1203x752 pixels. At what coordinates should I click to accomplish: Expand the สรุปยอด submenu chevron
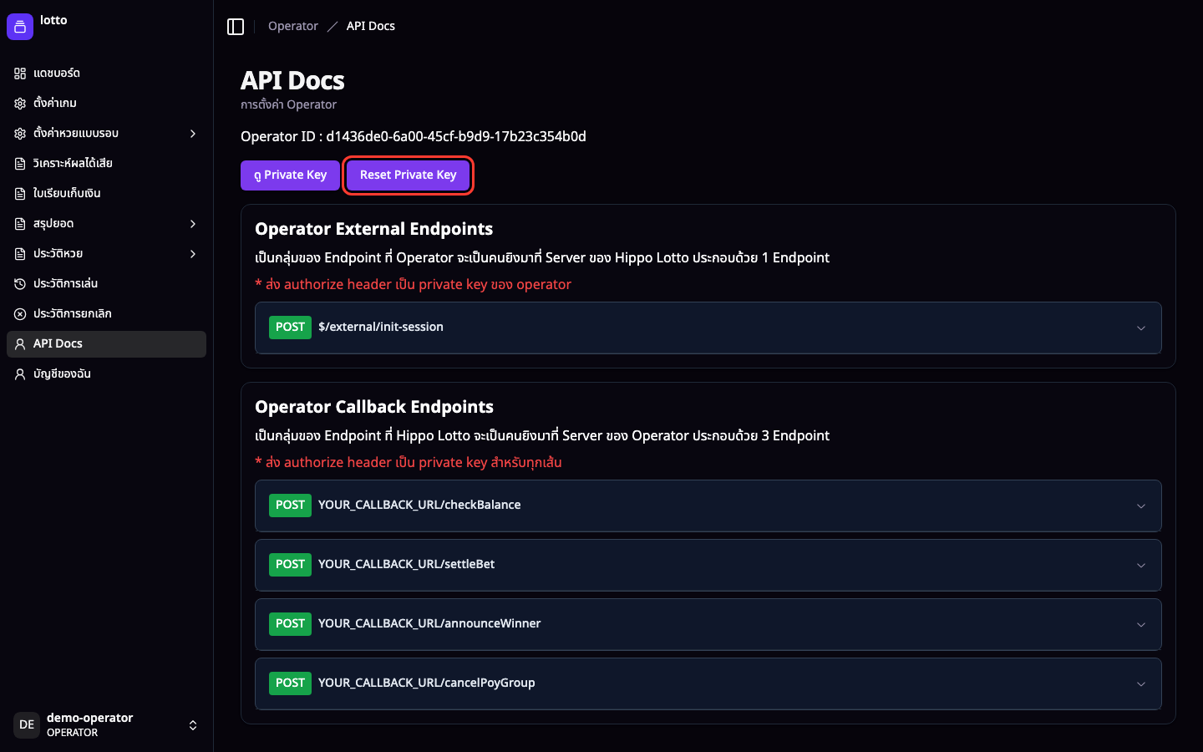pyautogui.click(x=193, y=224)
